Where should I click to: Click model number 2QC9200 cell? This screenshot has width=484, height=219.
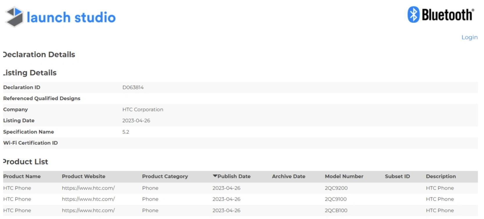(x=336, y=188)
